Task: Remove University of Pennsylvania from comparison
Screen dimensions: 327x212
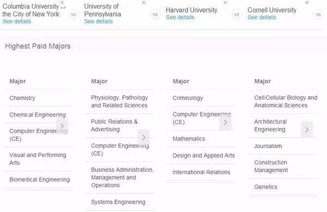Action: (144, 3)
